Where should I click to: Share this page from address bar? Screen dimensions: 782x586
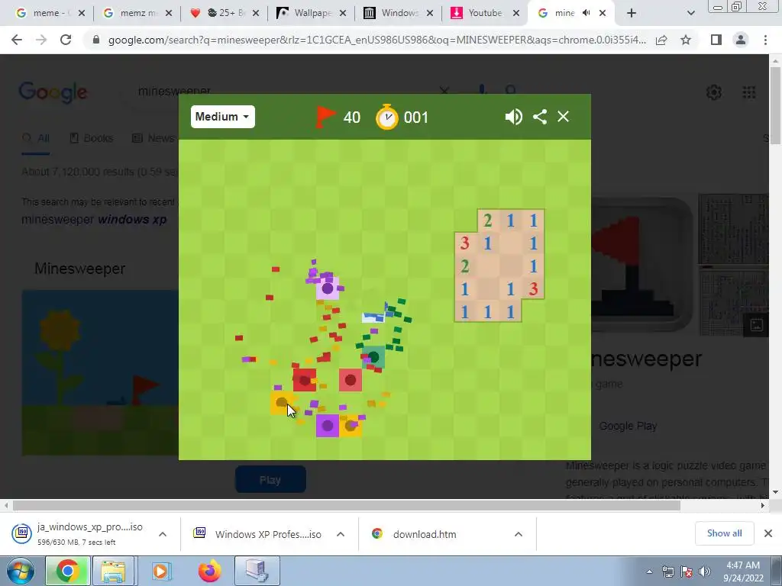tap(661, 40)
